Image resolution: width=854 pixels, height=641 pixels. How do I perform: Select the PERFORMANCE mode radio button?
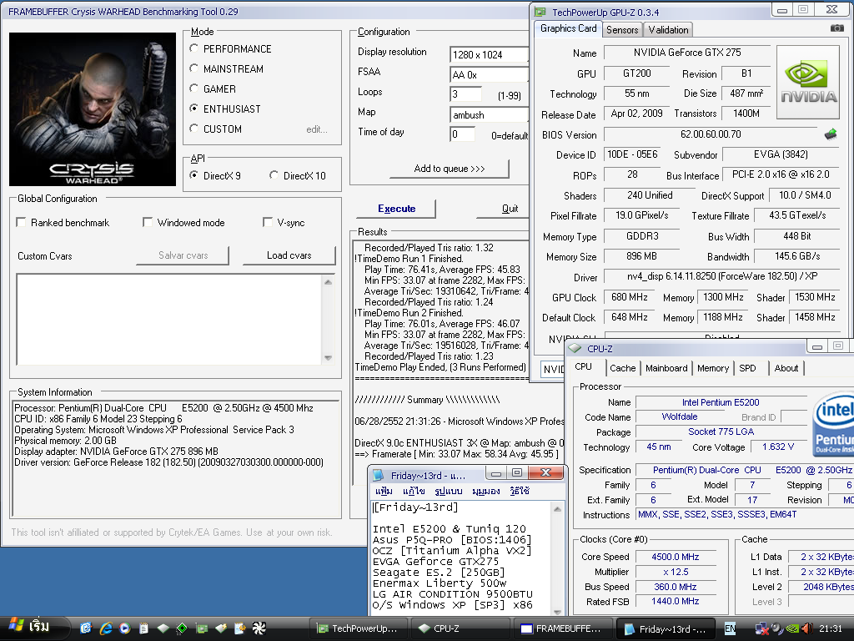click(195, 49)
